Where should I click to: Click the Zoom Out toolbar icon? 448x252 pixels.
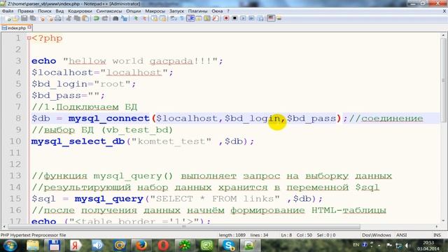pyautogui.click(x=145, y=19)
